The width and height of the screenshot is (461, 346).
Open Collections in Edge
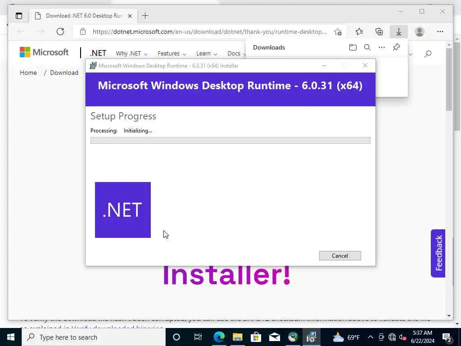click(379, 32)
